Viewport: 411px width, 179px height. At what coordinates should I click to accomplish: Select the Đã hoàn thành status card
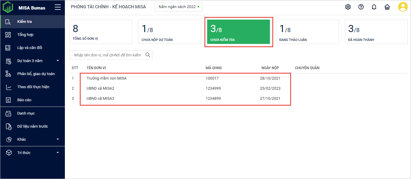click(376, 32)
